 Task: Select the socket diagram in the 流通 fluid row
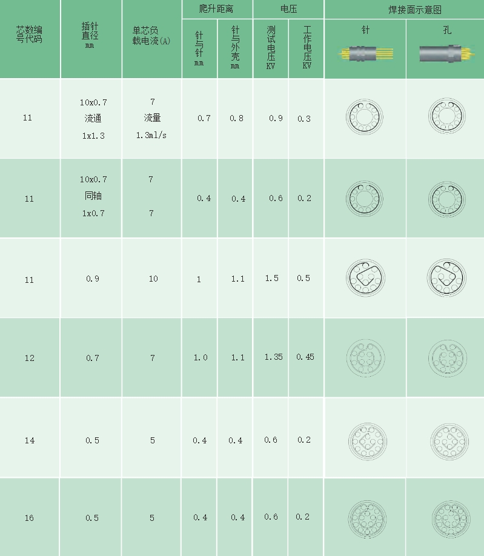[447, 116]
